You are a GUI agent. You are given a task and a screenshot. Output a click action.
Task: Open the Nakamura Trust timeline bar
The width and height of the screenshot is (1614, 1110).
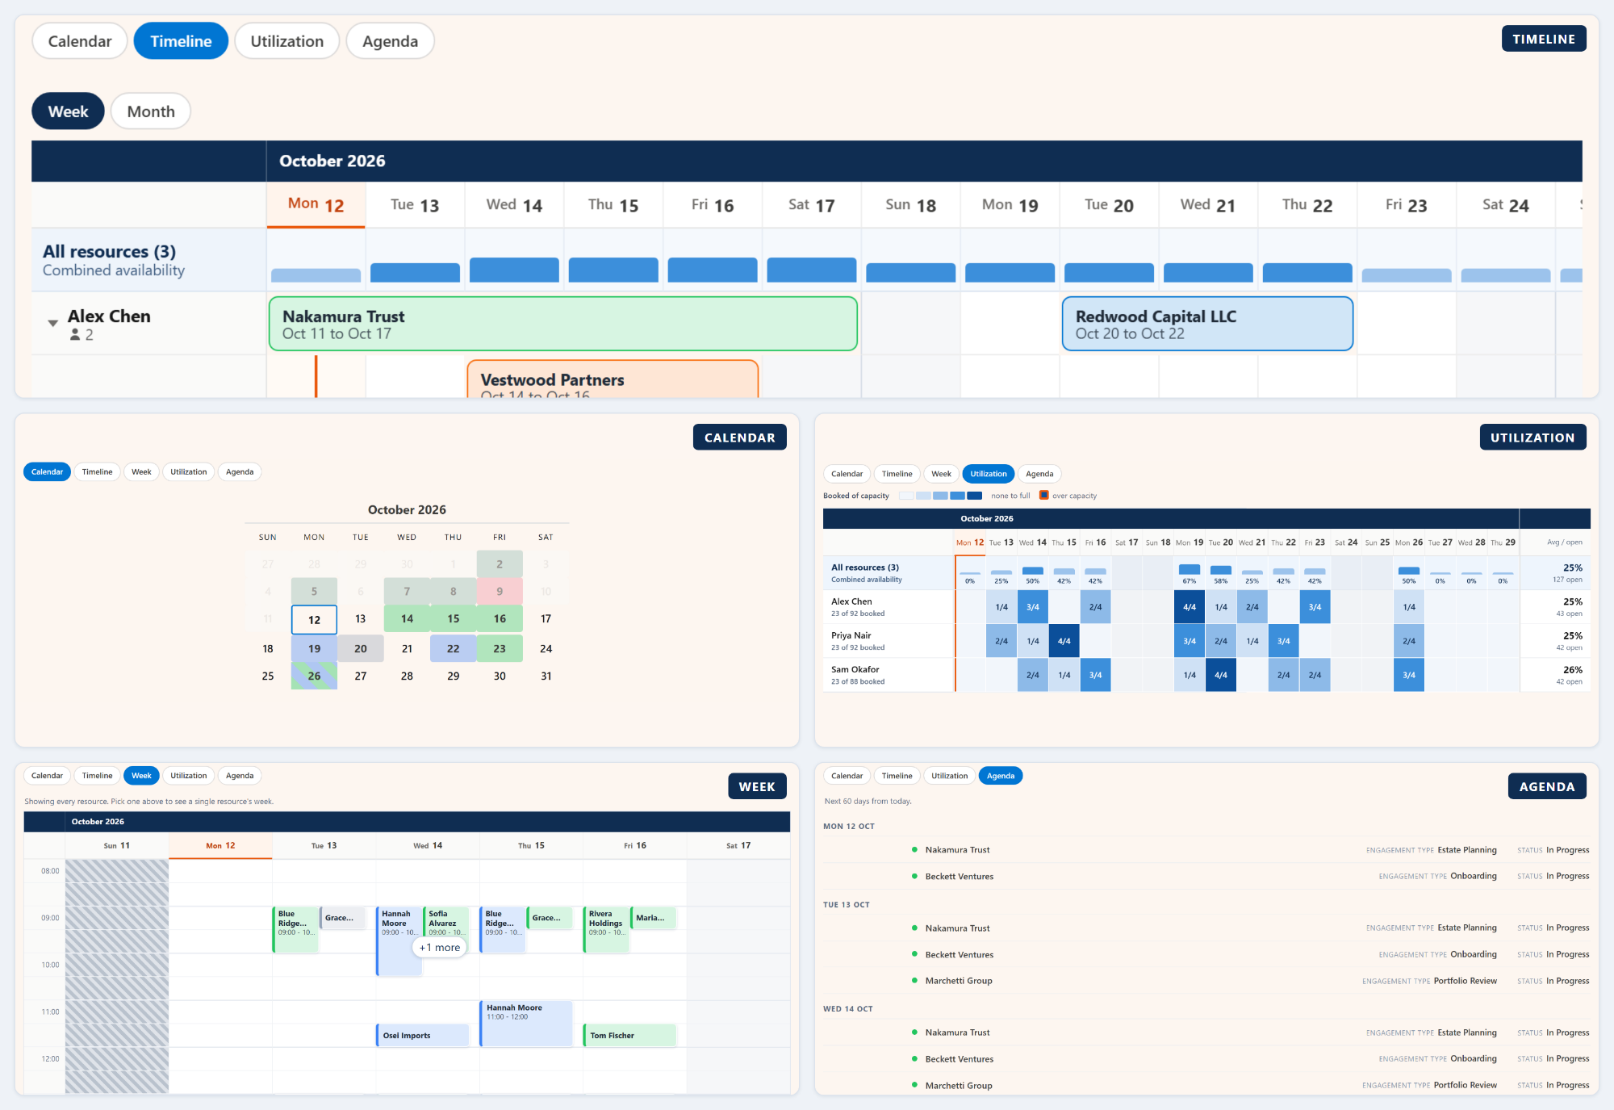click(562, 324)
